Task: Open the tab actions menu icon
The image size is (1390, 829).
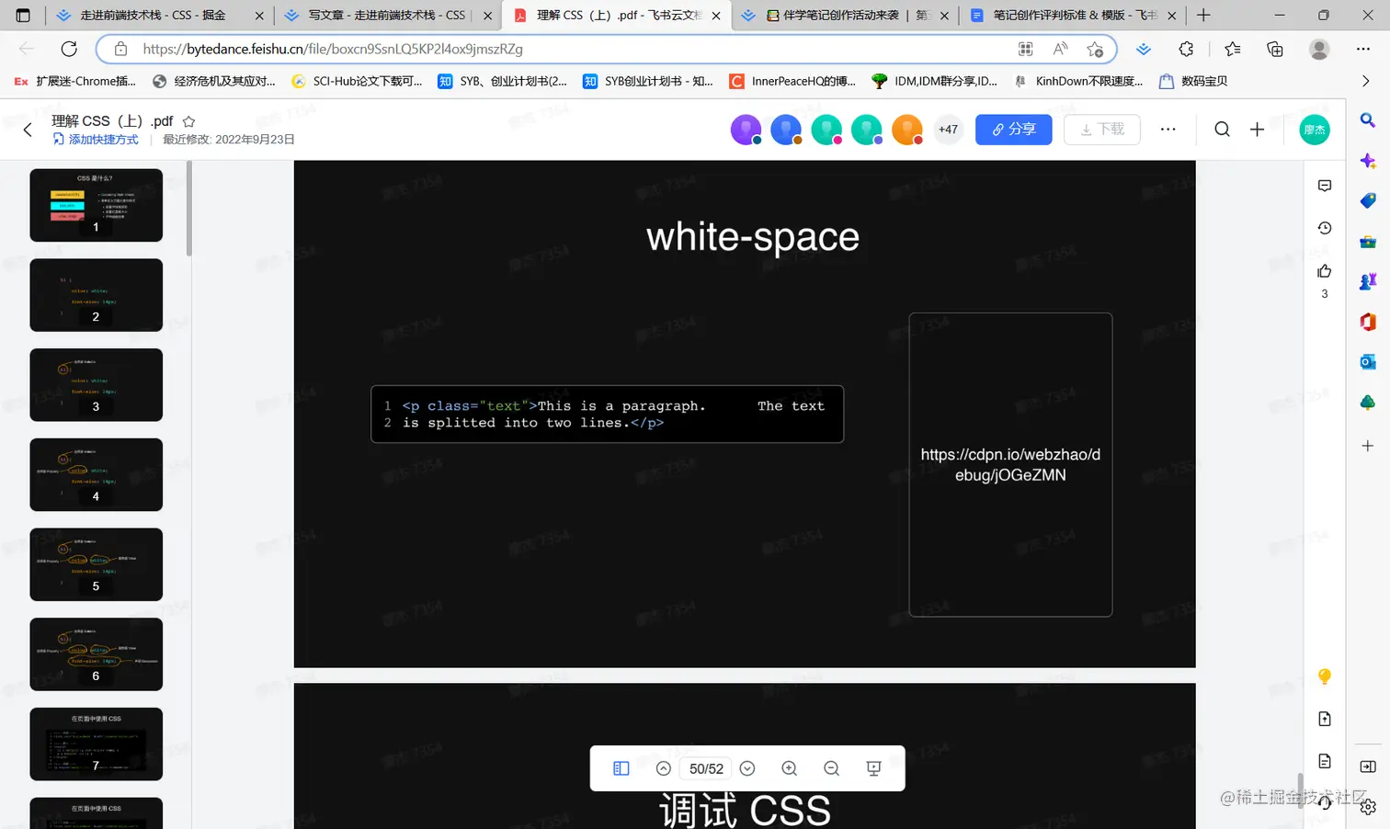Action: click(23, 15)
